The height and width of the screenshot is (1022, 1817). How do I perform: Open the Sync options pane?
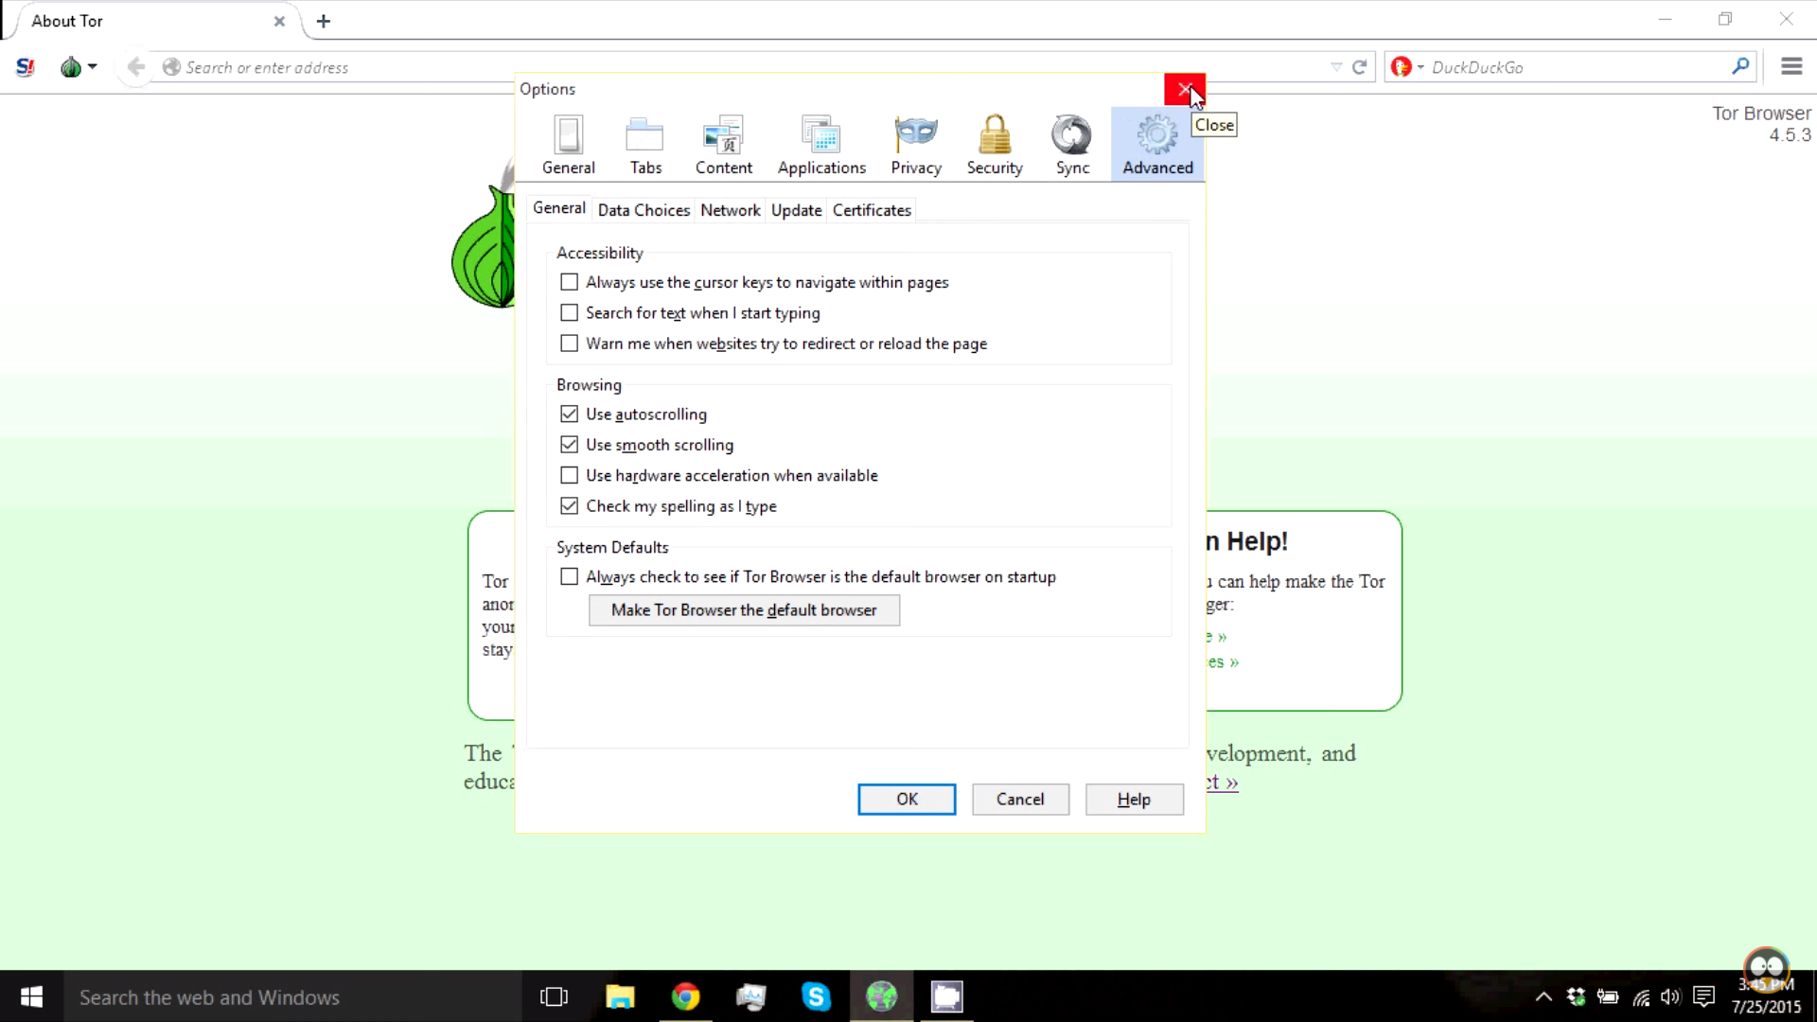click(x=1072, y=145)
